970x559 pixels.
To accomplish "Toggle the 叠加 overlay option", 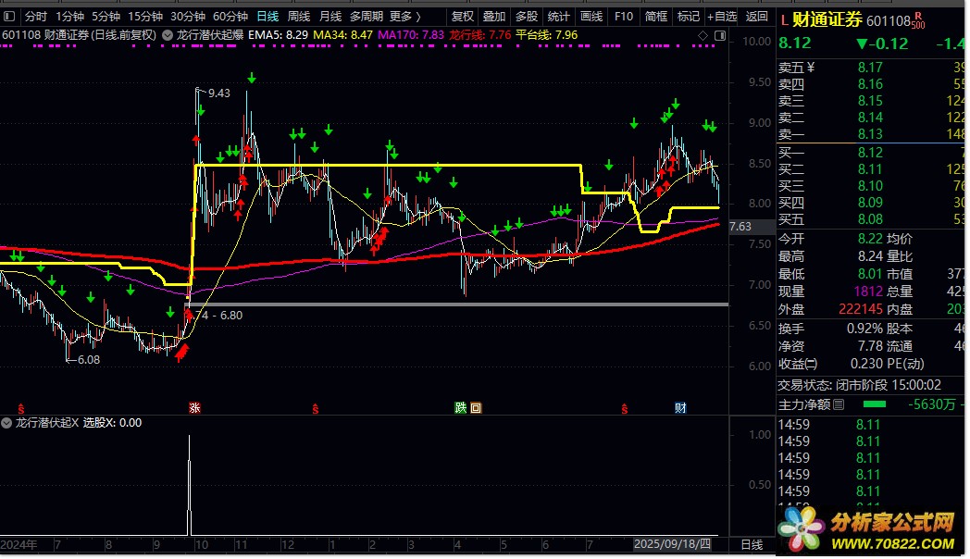I will point(494,16).
